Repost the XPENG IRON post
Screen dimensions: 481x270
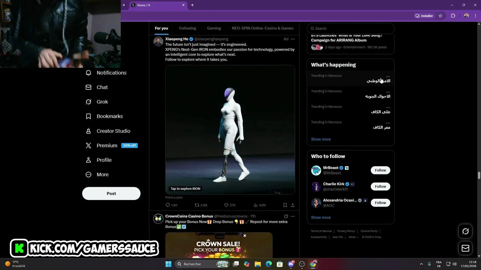click(x=201, y=205)
